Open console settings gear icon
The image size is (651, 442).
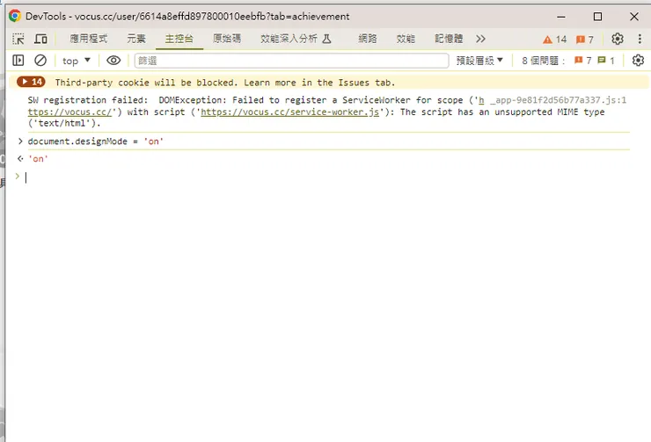point(638,61)
